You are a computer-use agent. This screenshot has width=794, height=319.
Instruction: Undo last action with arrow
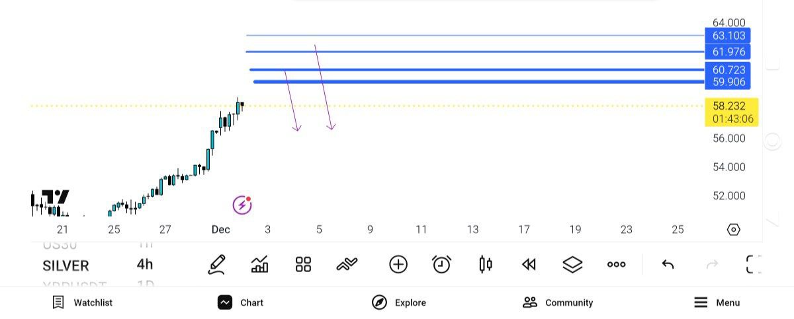668,265
